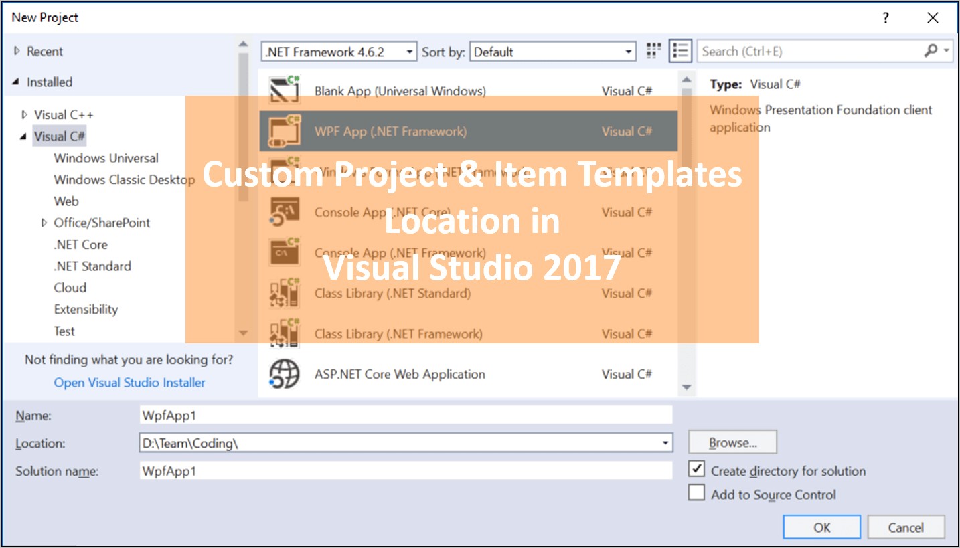Viewport: 960px width, 548px height.
Task: Select the Web category
Action: click(x=66, y=201)
